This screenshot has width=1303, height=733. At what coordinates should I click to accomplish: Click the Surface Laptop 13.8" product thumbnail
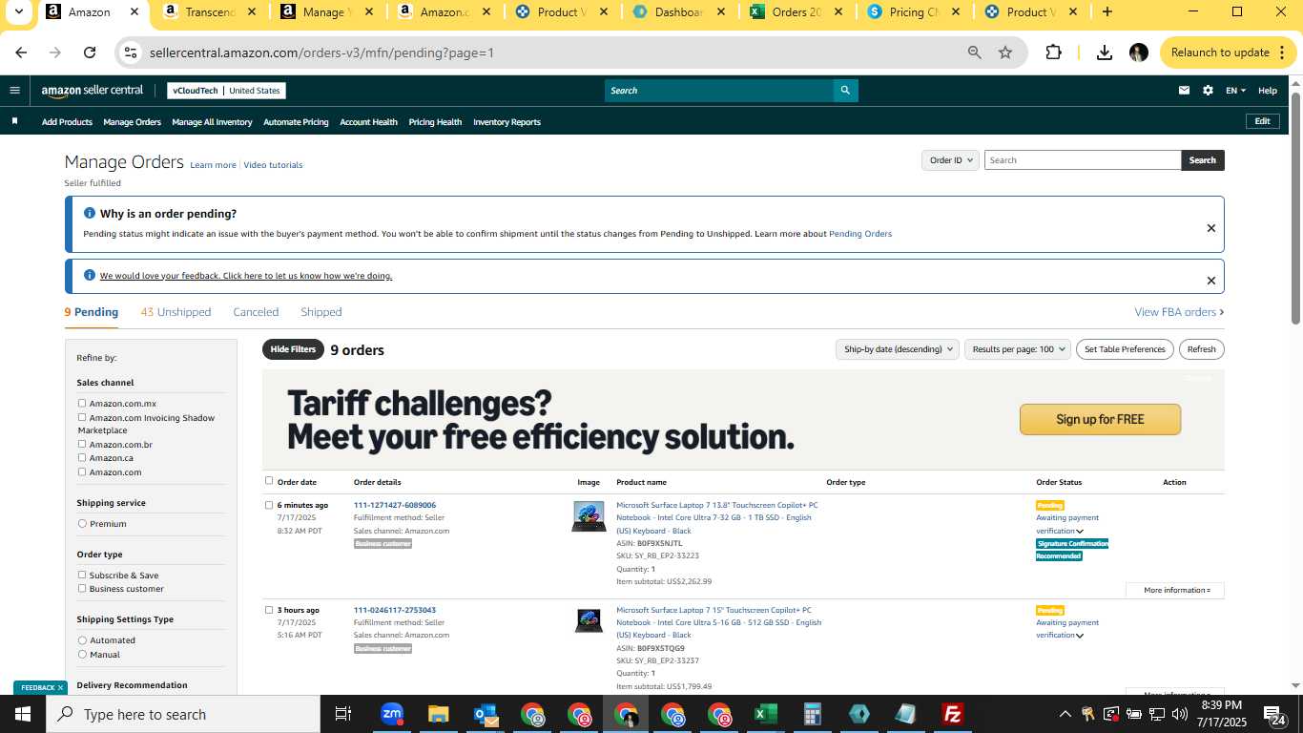[x=589, y=516]
